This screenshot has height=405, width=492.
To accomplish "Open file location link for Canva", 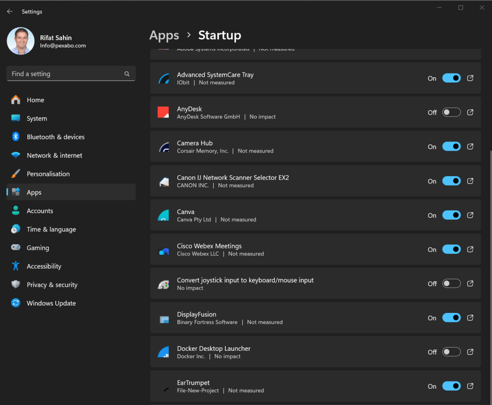I will click(470, 215).
